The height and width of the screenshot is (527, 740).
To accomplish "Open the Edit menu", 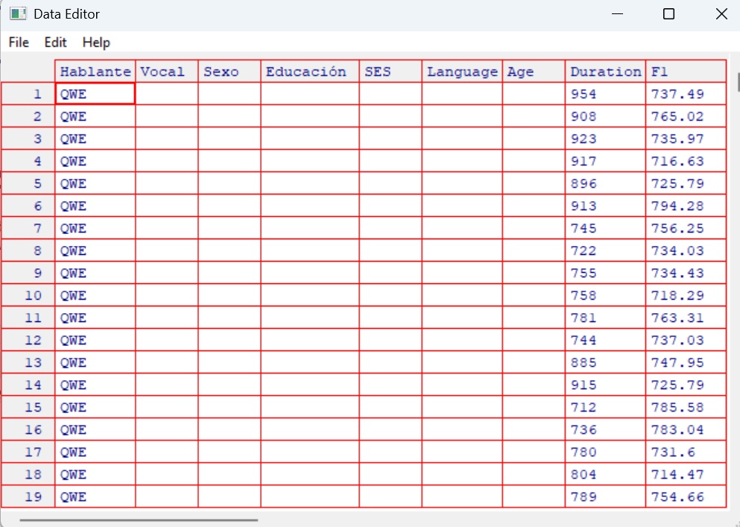I will [x=54, y=42].
